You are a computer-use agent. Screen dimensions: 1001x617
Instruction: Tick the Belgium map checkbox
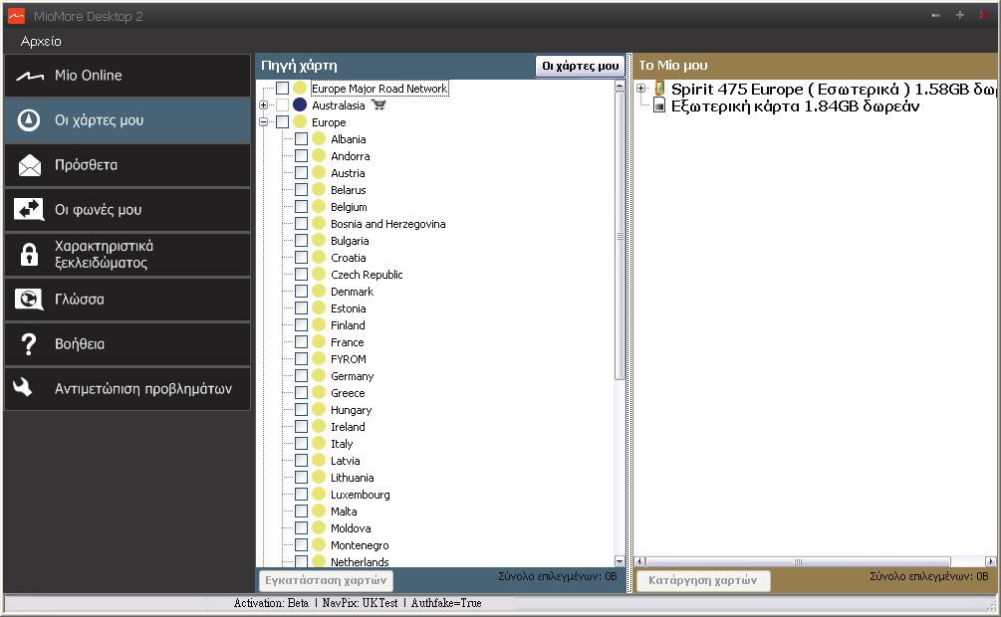tap(302, 206)
